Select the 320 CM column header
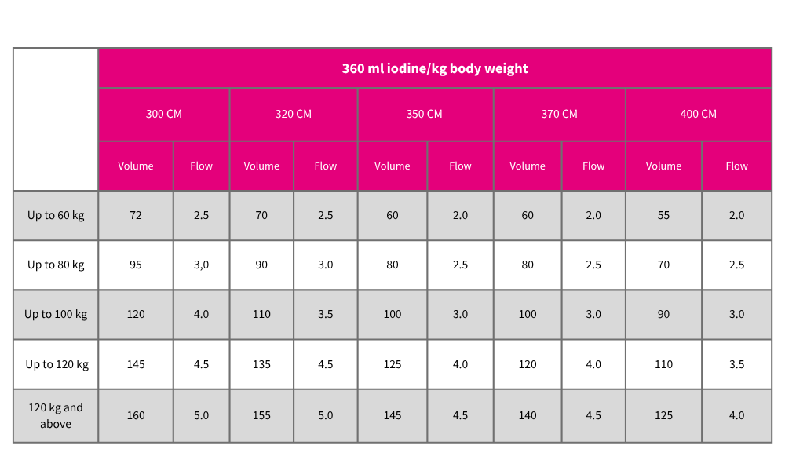Image resolution: width=785 pixels, height=471 pixels. (293, 114)
